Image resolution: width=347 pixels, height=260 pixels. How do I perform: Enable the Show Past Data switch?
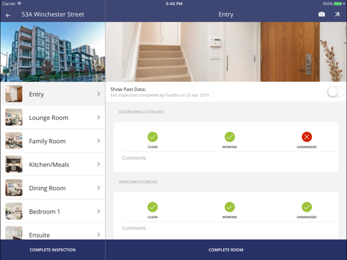tap(336, 92)
